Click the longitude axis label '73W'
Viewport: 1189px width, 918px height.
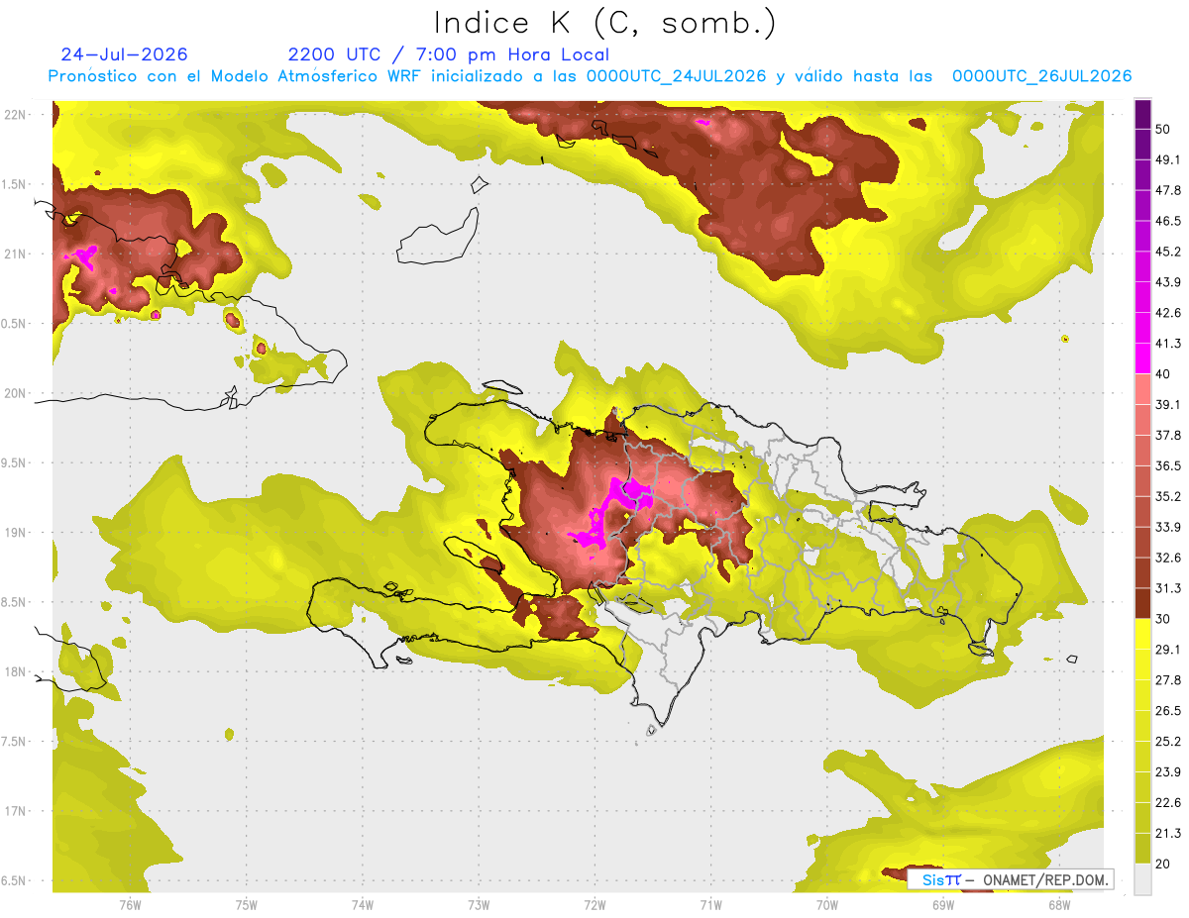pyautogui.click(x=479, y=904)
